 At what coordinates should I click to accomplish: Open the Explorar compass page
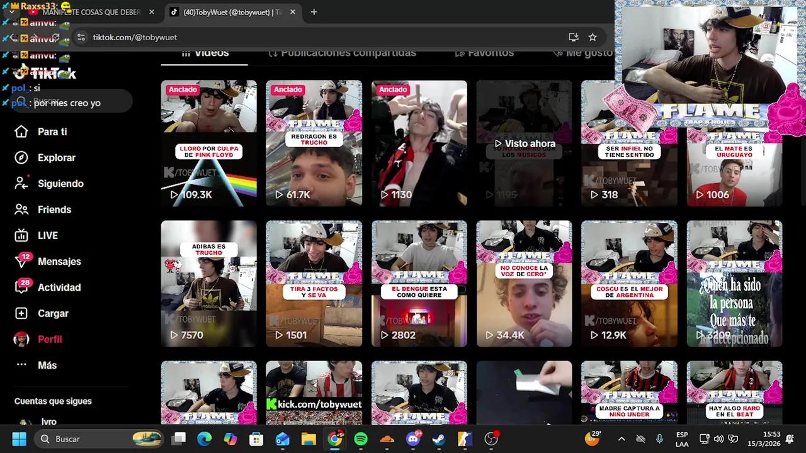56,158
